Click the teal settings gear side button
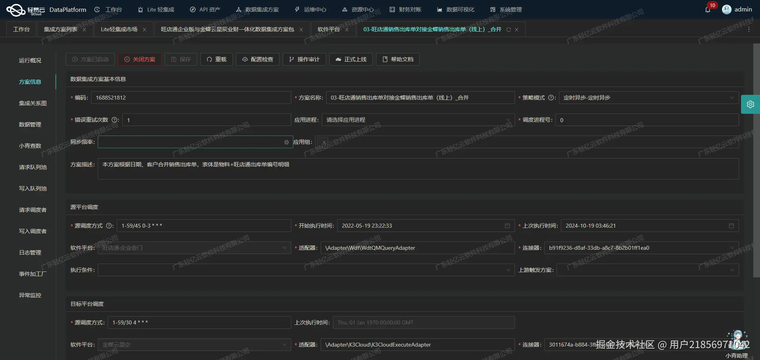 coord(750,104)
